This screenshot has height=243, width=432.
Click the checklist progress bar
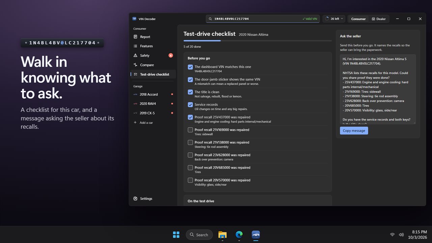(x=258, y=40)
